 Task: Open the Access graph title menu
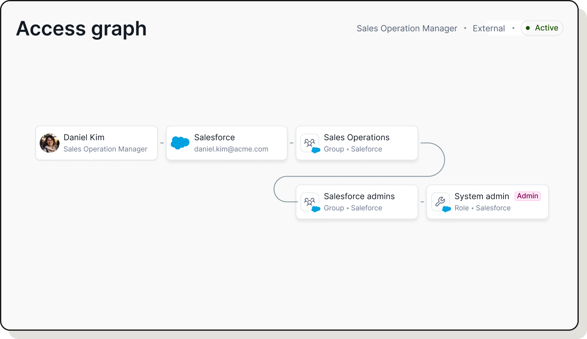[81, 28]
